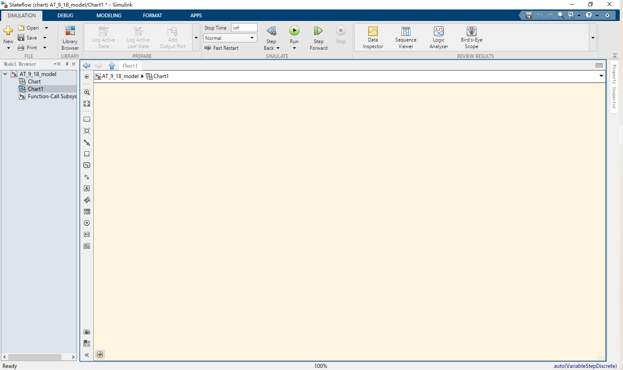Navigate back with the blue left arrow
The width and height of the screenshot is (623, 370).
86,66
